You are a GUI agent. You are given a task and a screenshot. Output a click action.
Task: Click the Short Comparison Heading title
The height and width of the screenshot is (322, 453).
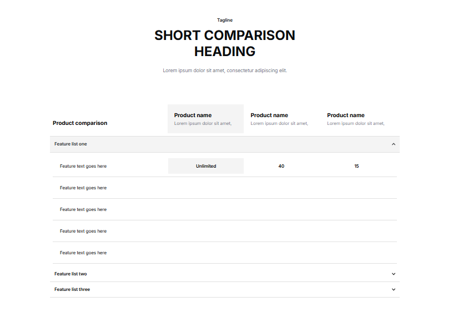(225, 43)
